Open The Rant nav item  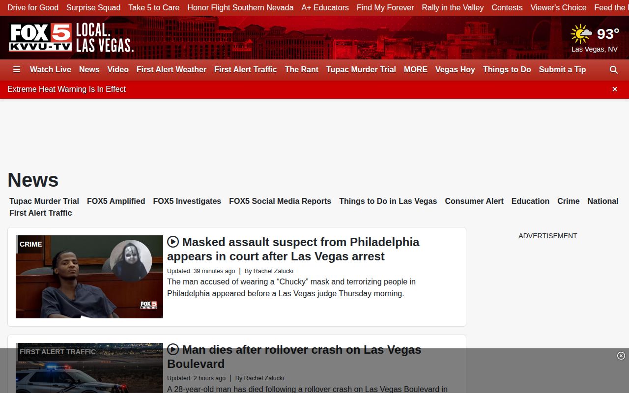coord(302,70)
